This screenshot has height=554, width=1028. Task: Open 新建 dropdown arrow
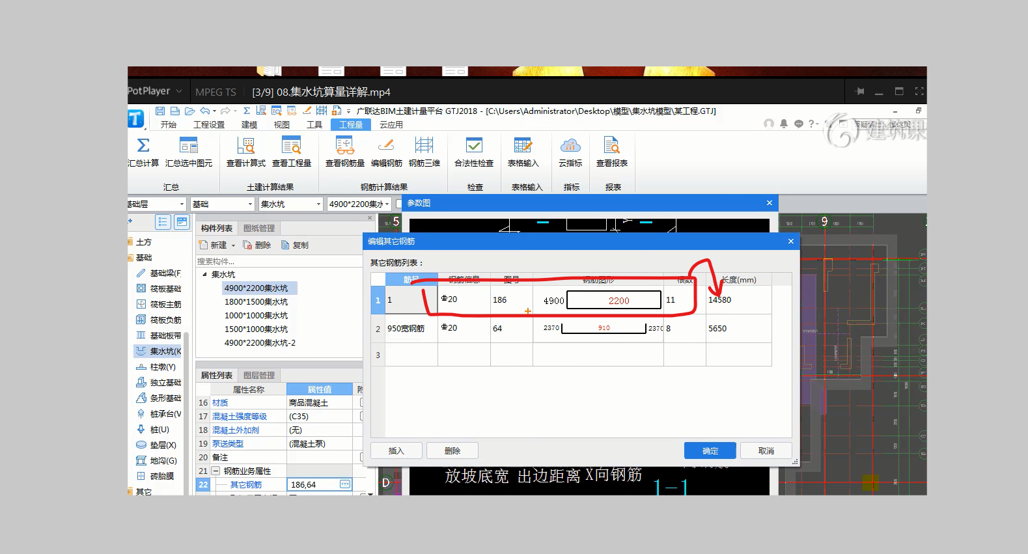[x=233, y=245]
